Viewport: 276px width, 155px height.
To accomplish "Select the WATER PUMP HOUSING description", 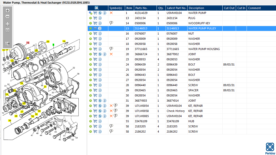I will tap(204, 49).
